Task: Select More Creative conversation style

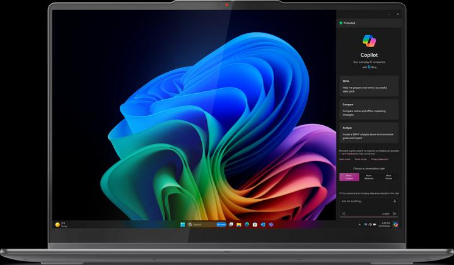Action: point(349,177)
